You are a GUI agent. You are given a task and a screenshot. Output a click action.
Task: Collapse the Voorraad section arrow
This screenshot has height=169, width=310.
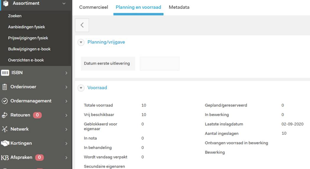point(81,88)
